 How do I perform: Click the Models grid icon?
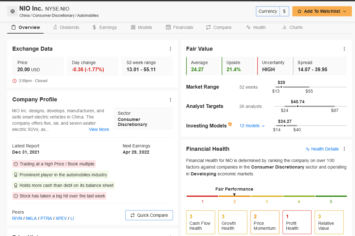133,27
